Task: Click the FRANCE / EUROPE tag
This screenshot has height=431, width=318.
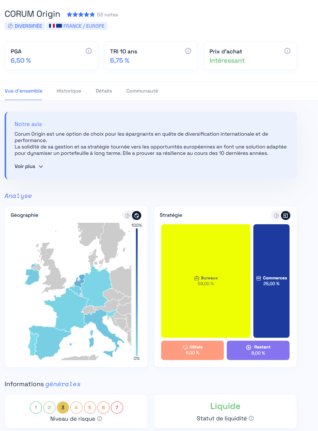Action: coord(77,26)
